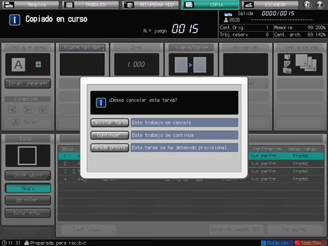Click the zoom value 1.000 display
The height and width of the screenshot is (246, 328).
click(136, 64)
